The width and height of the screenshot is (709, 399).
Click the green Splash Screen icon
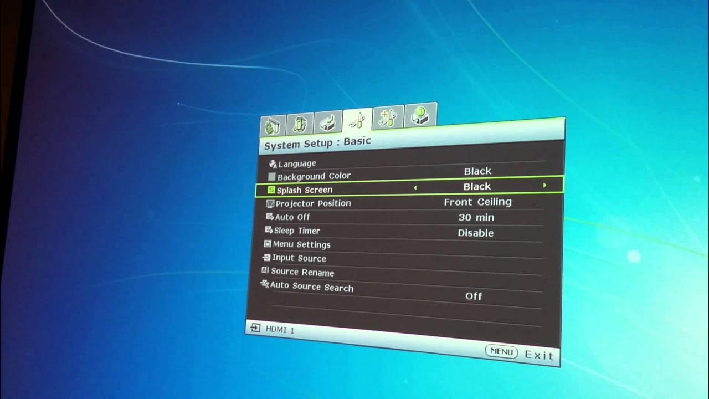tap(271, 190)
